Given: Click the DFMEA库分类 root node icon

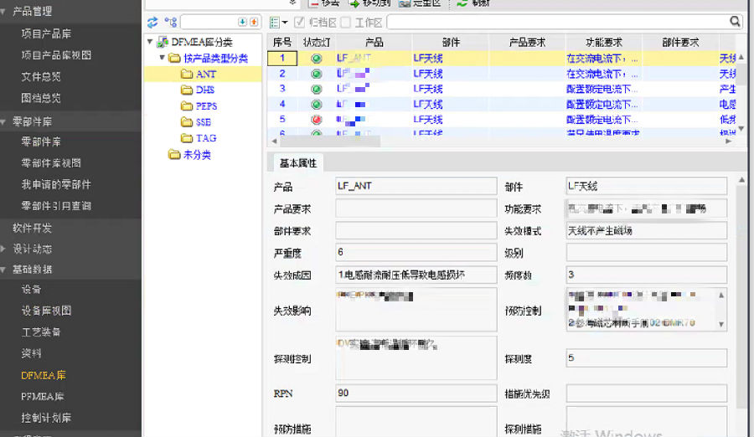Looking at the screenshot, I should coord(162,42).
